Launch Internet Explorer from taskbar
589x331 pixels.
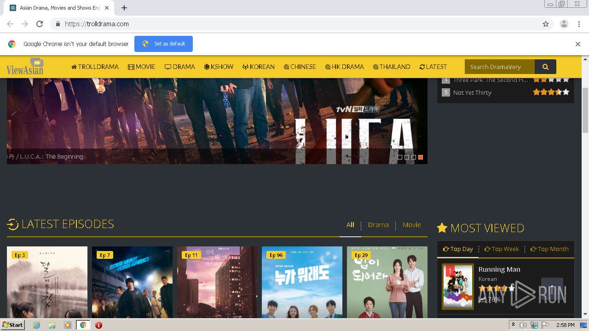click(x=36, y=325)
